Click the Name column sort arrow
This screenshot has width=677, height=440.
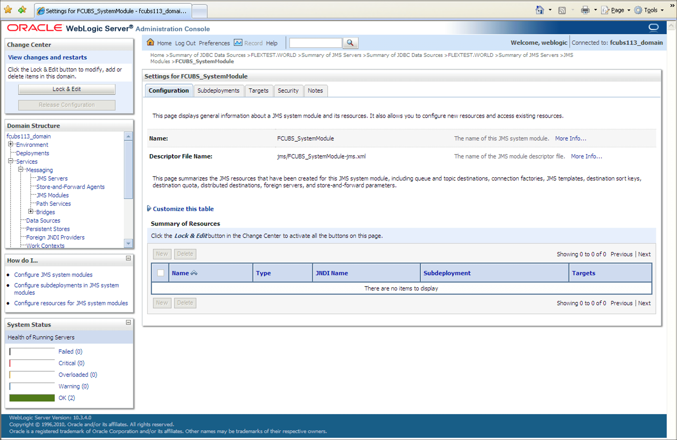click(194, 273)
